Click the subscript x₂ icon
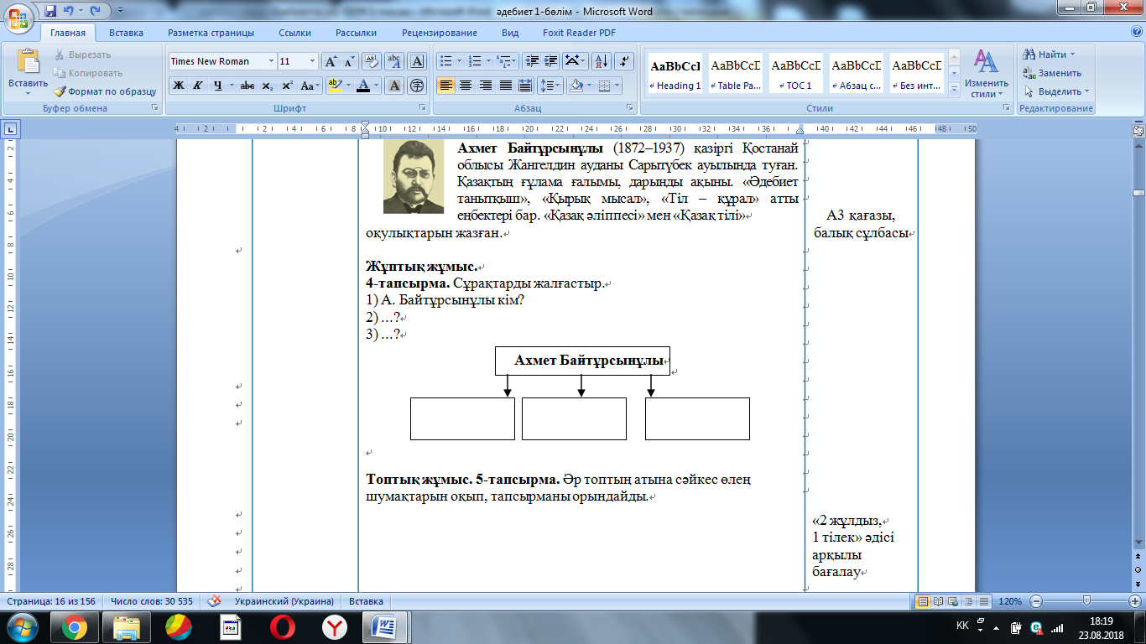Screen dimensions: 1146x644 pyautogui.click(x=268, y=86)
